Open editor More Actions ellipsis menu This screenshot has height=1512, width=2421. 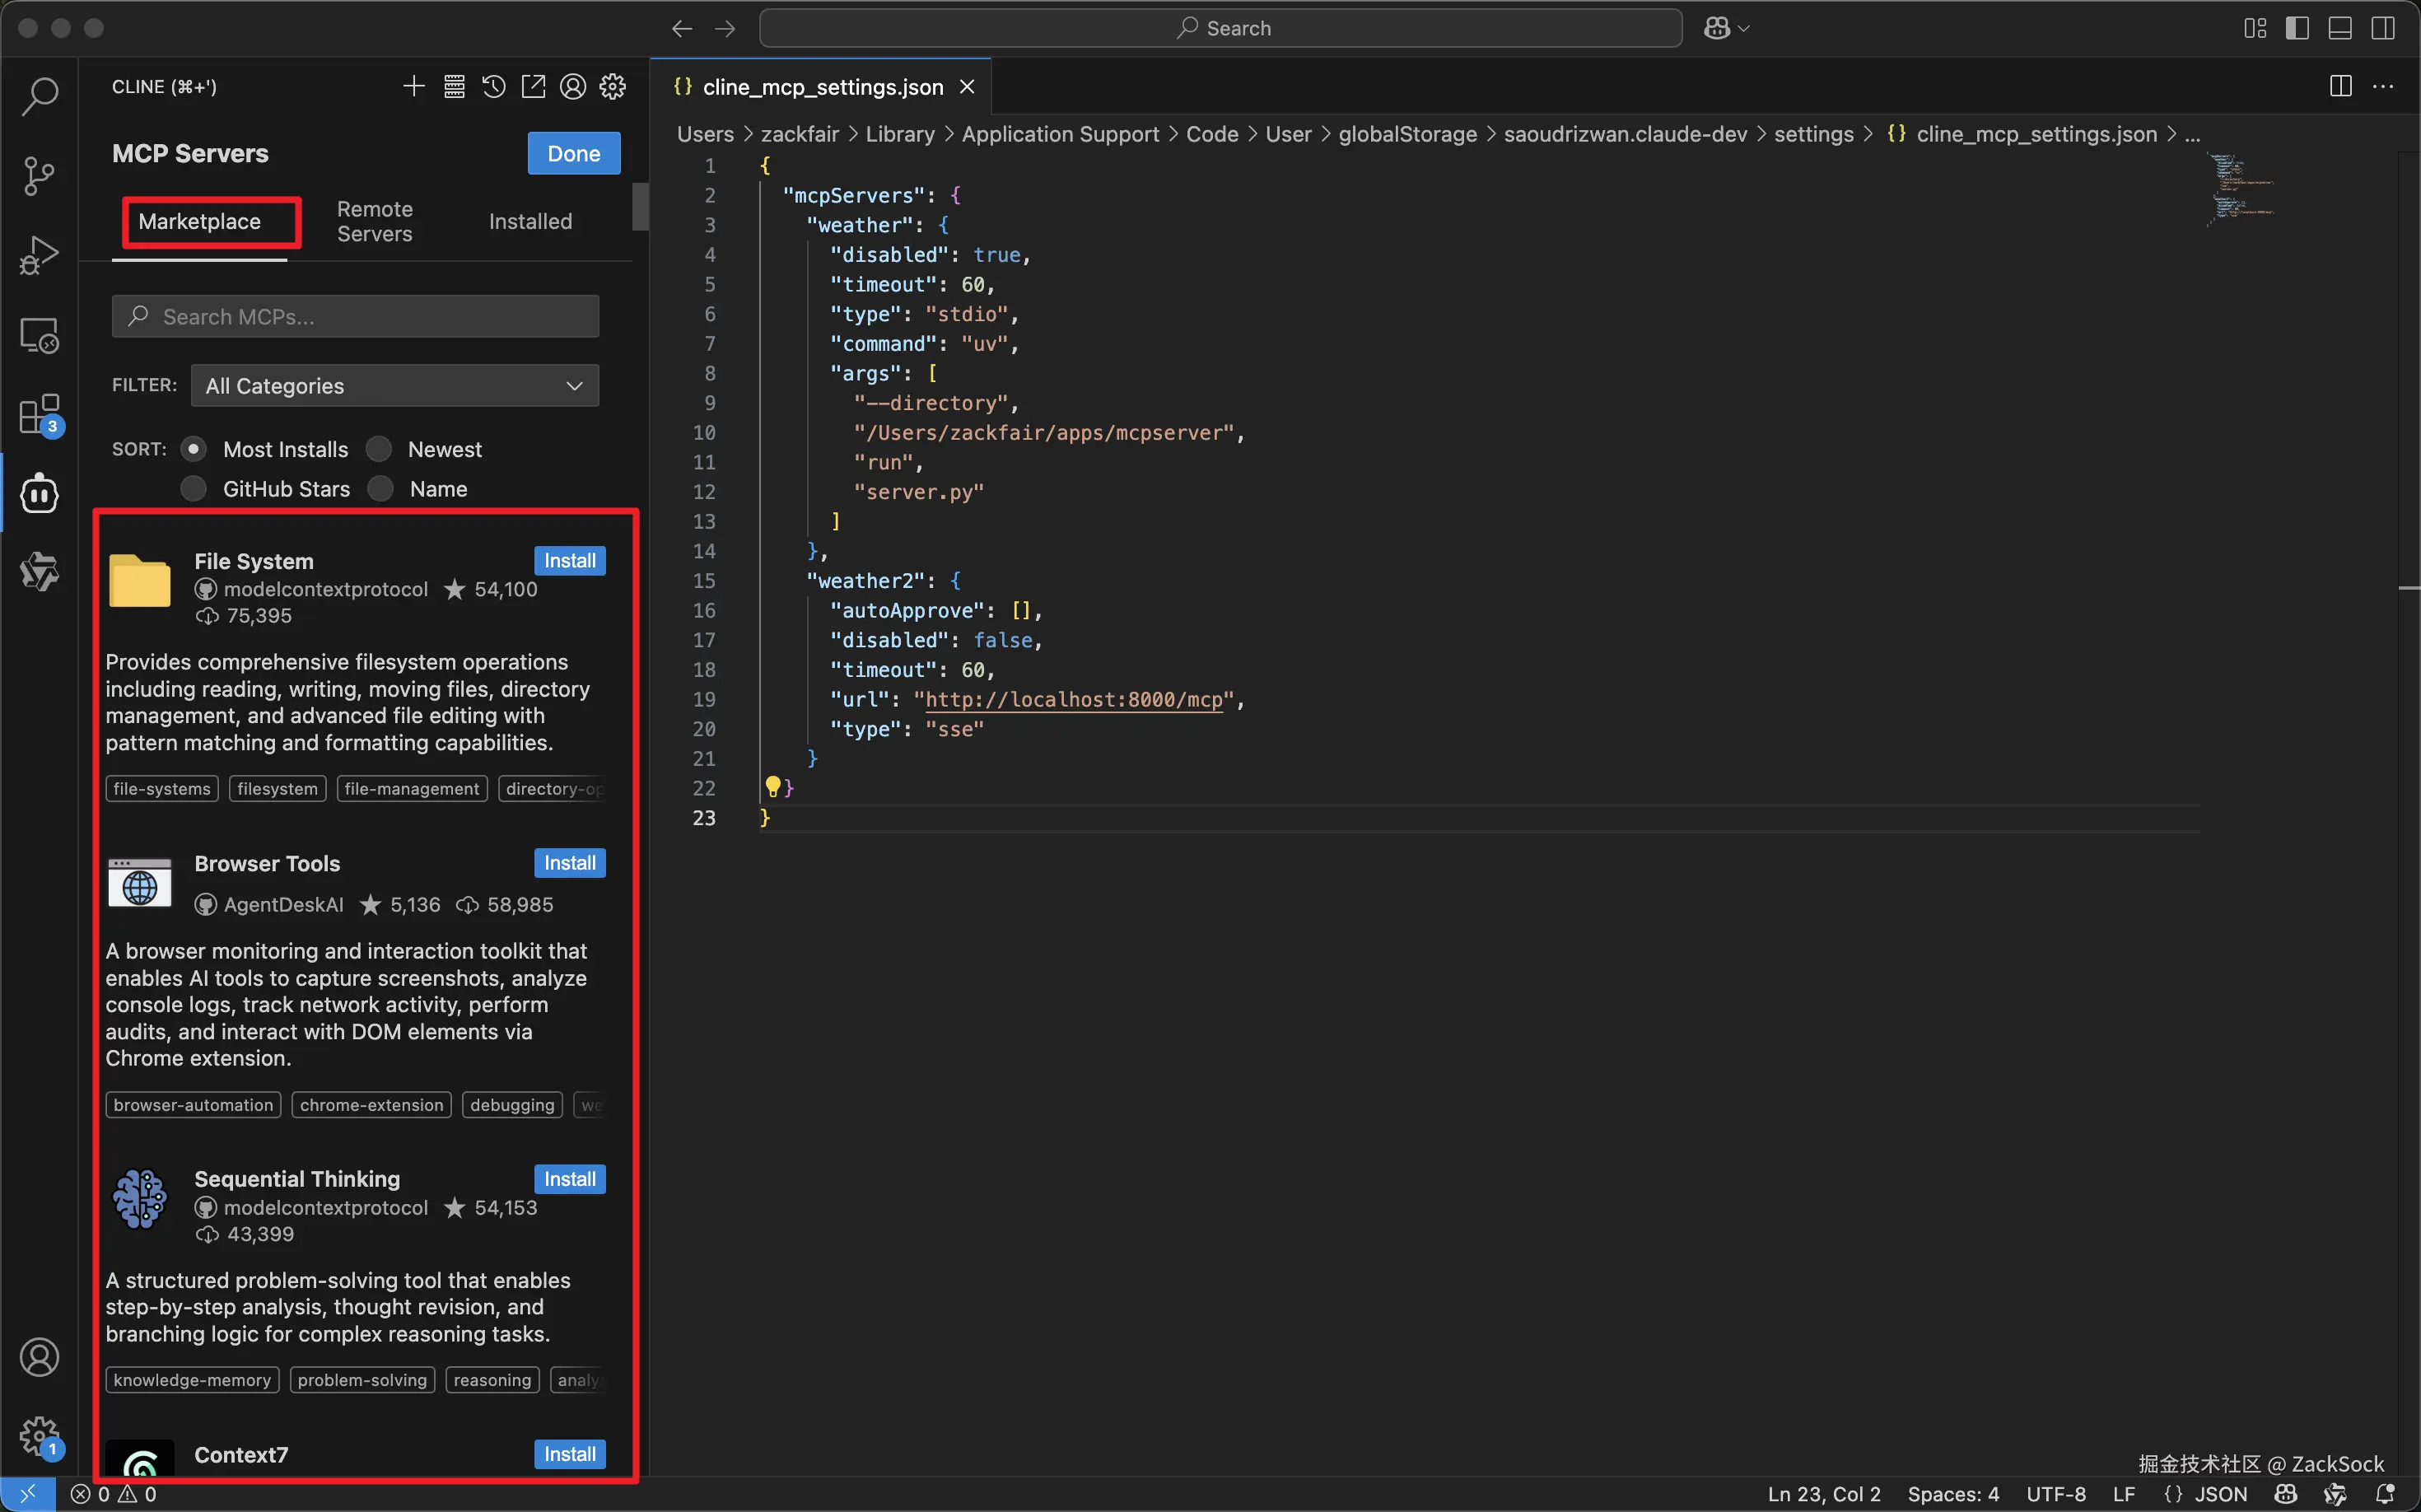(x=2382, y=87)
